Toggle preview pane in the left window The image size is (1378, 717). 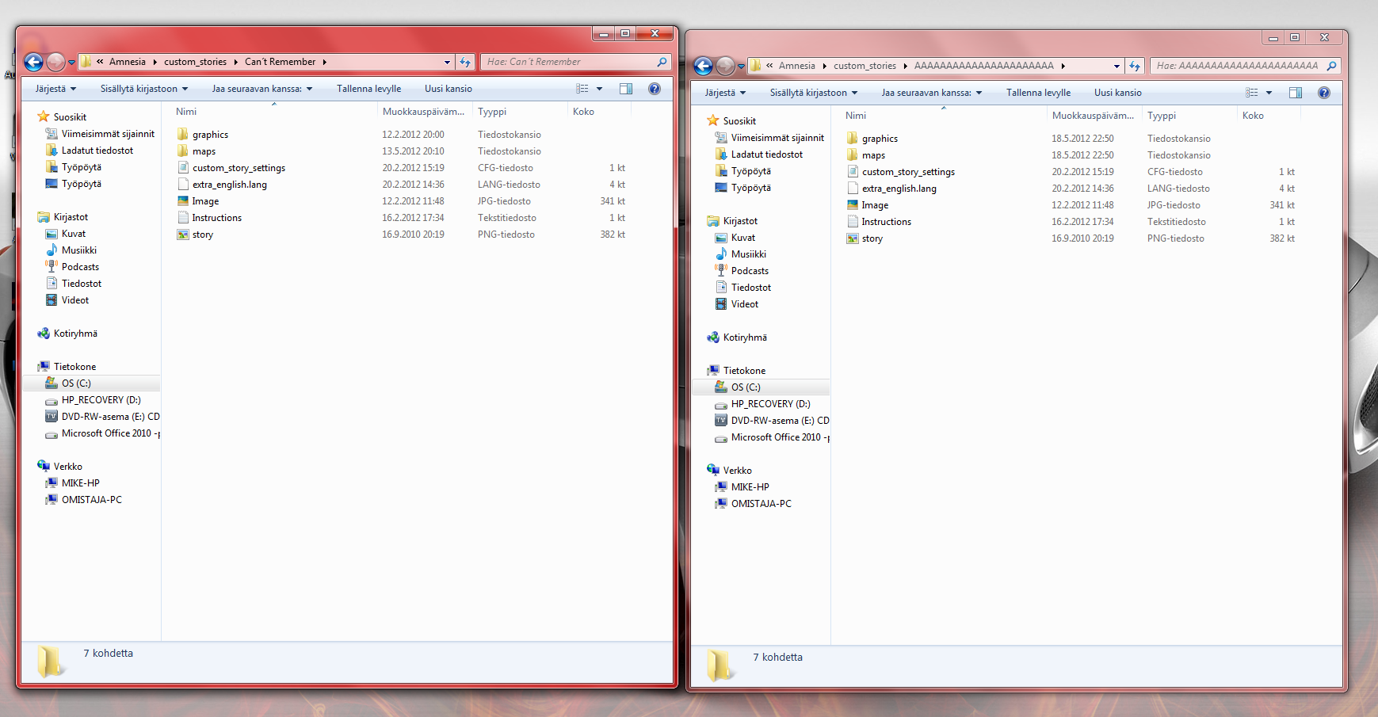pyautogui.click(x=626, y=89)
